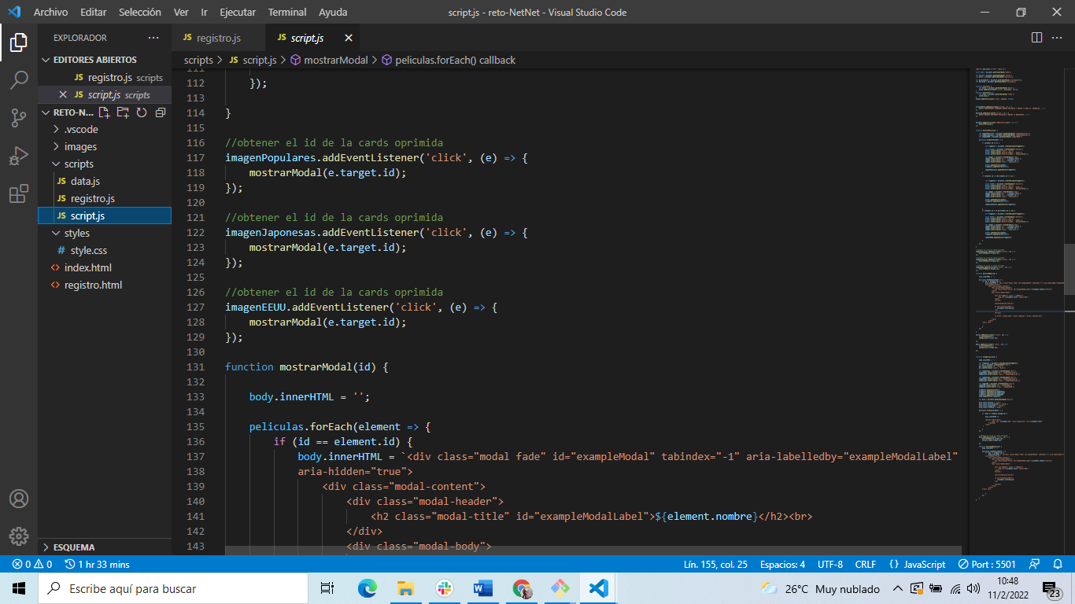Collapse the EDITORES ABIERTOS section
This screenshot has height=604, width=1075.
pyautogui.click(x=105, y=60)
